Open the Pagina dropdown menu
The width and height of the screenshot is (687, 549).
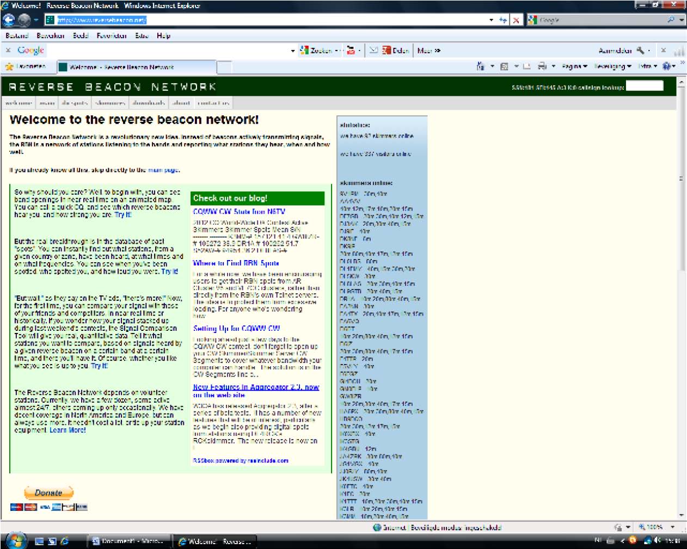574,66
